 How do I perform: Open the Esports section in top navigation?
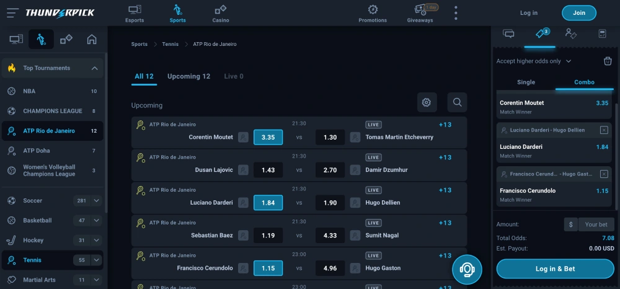135,14
